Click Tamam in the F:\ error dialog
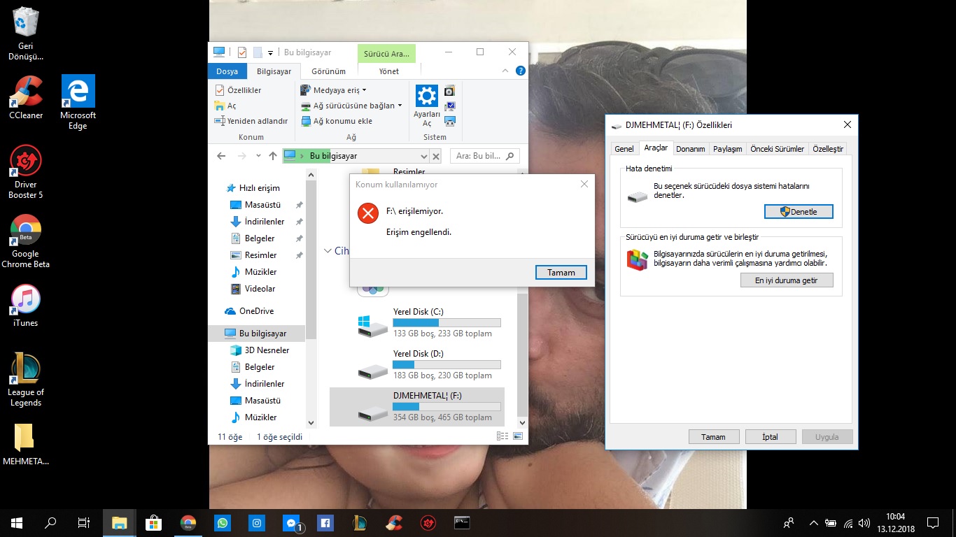 click(x=561, y=273)
